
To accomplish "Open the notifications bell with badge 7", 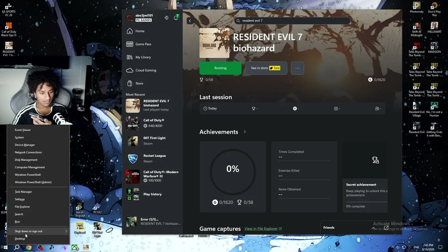I will click(x=176, y=17).
